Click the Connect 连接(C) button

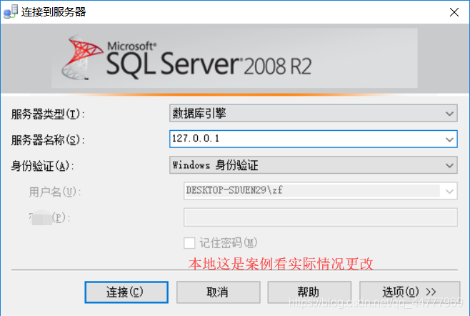126,292
